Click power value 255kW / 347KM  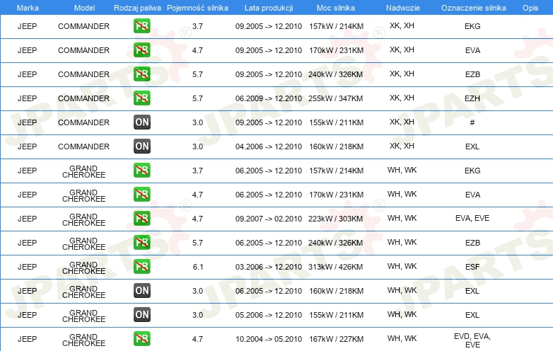pyautogui.click(x=336, y=98)
